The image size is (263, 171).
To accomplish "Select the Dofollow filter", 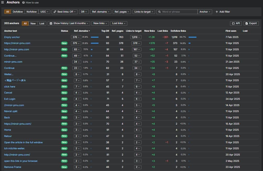I will pos(18,12).
